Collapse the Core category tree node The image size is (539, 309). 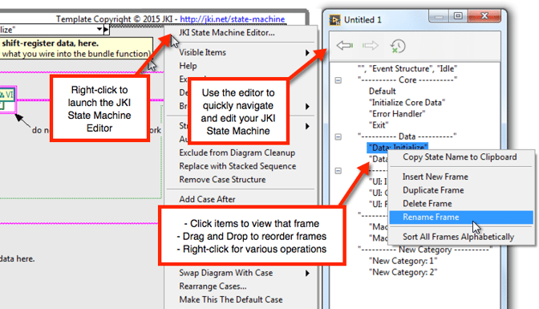pos(338,80)
